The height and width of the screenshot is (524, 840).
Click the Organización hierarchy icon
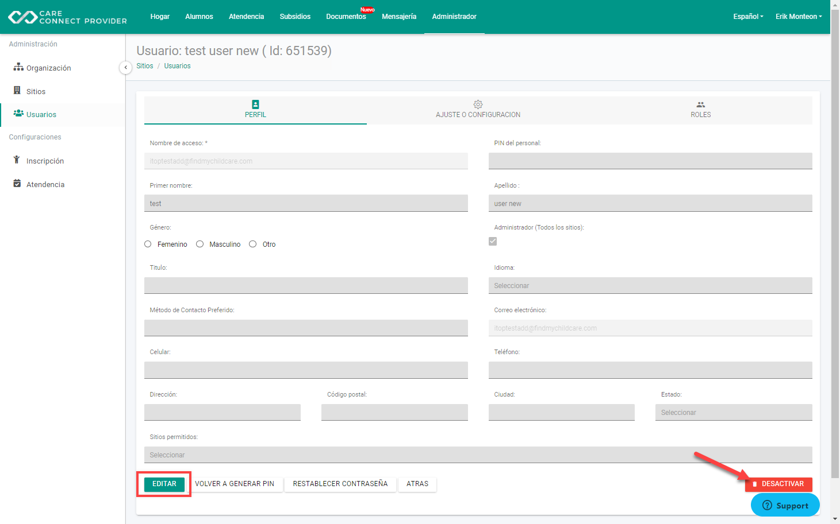tap(18, 67)
